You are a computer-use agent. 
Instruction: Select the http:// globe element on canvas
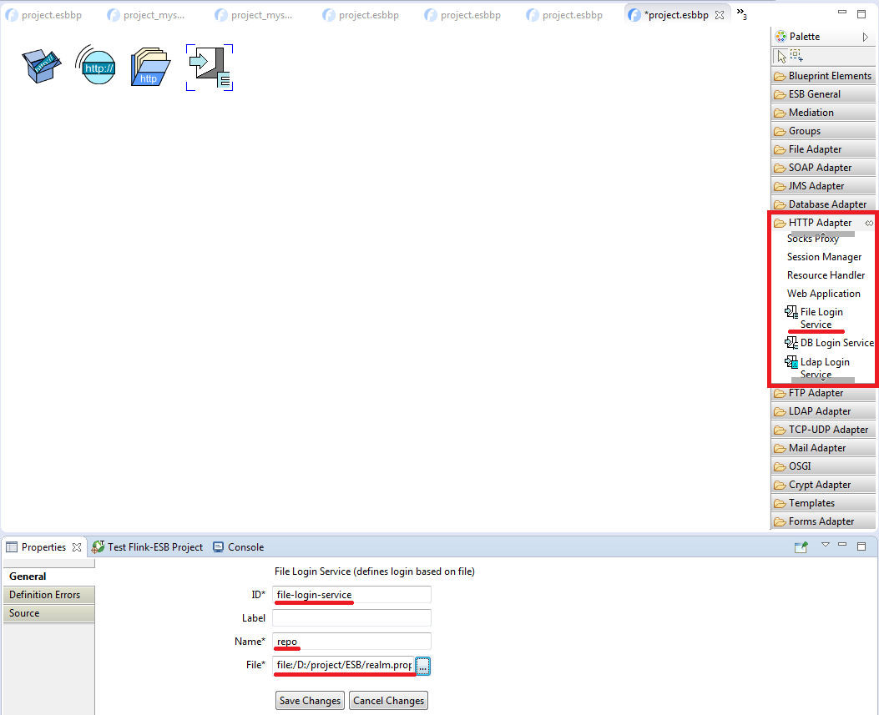(96, 66)
